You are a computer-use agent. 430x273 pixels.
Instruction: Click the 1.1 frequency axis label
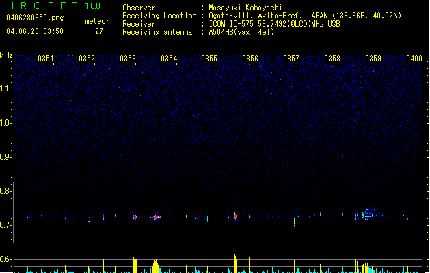pos(5,89)
